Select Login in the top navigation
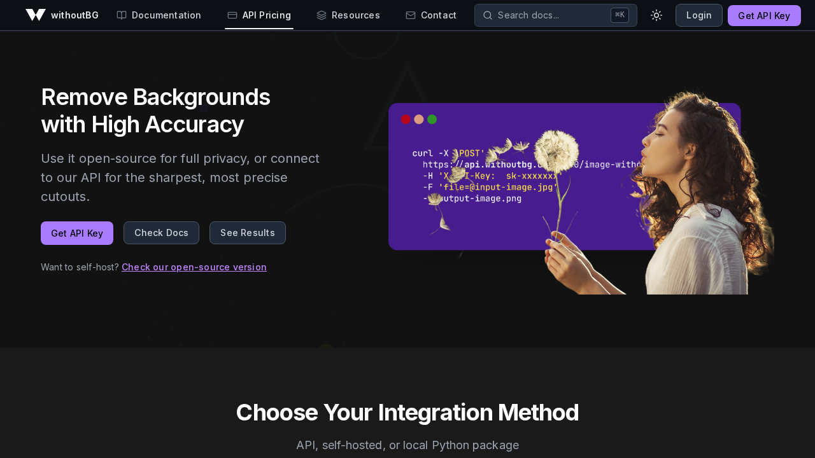The image size is (815, 458). tap(698, 15)
